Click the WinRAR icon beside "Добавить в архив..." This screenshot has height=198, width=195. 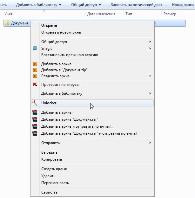point(35,112)
